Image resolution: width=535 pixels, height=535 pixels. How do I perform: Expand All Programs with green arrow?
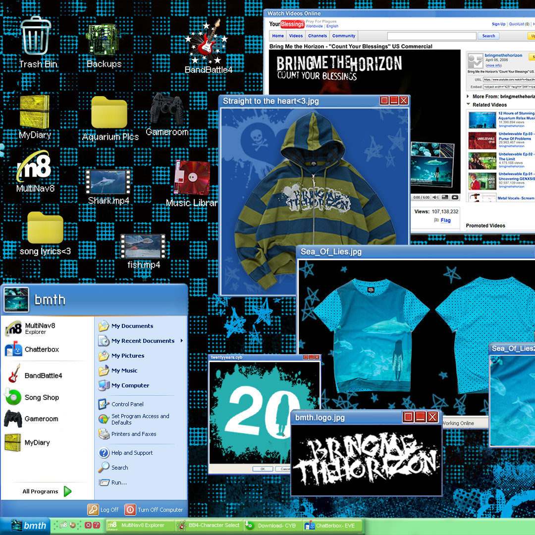click(47, 491)
